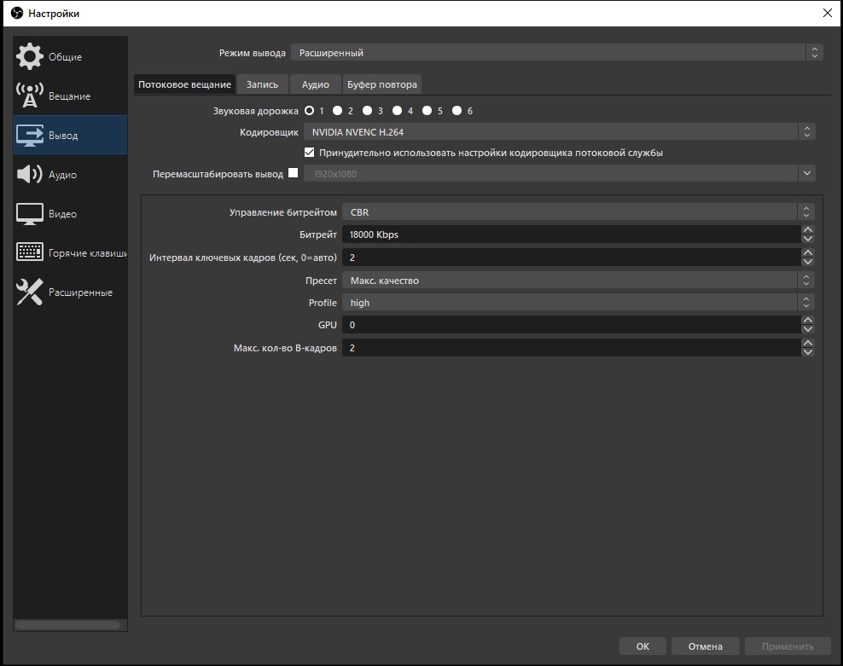Screen dimensions: 843x666
Task: Decrease Макс. кол-во B-кадров with down arrow
Action: (x=807, y=352)
